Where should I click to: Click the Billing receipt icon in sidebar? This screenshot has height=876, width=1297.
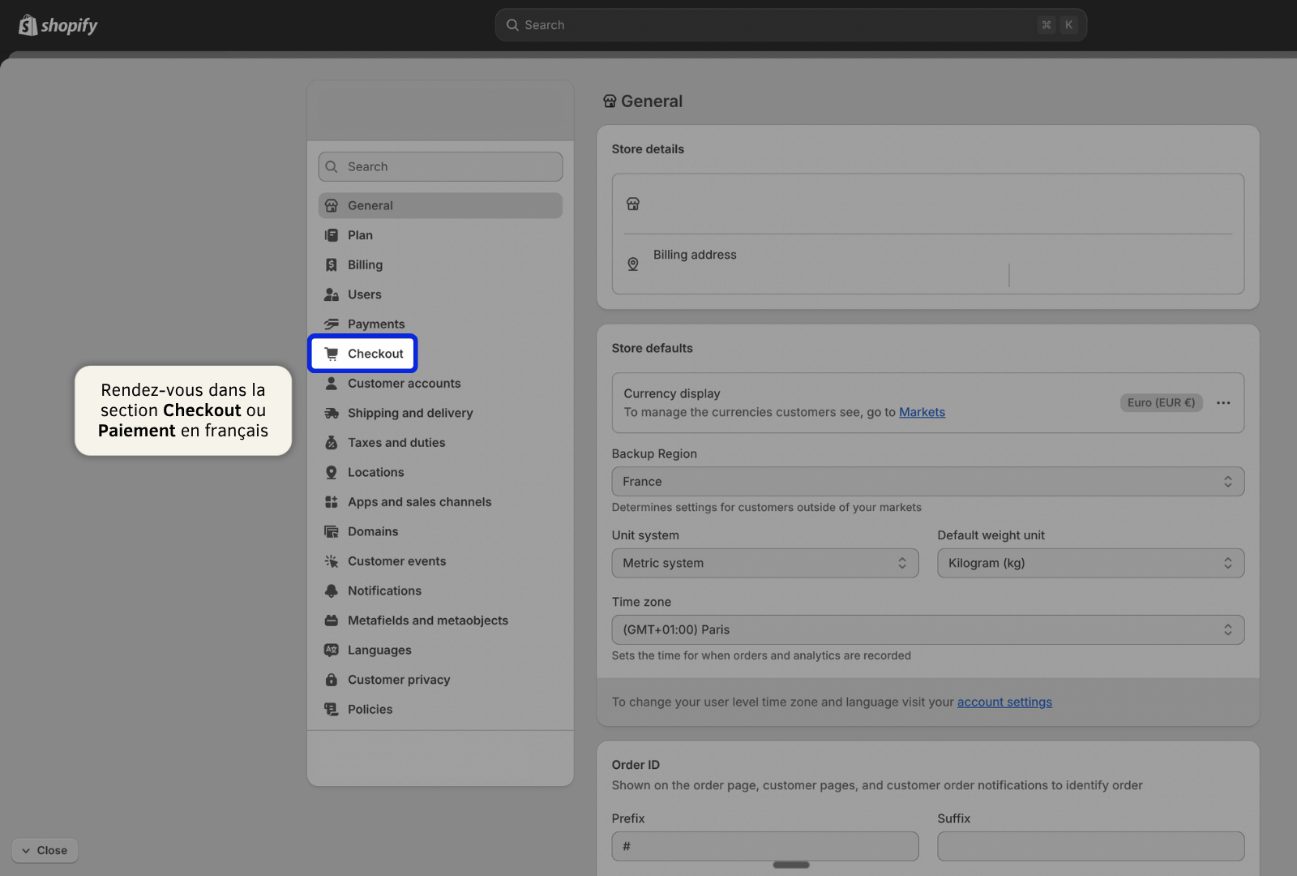(x=331, y=265)
